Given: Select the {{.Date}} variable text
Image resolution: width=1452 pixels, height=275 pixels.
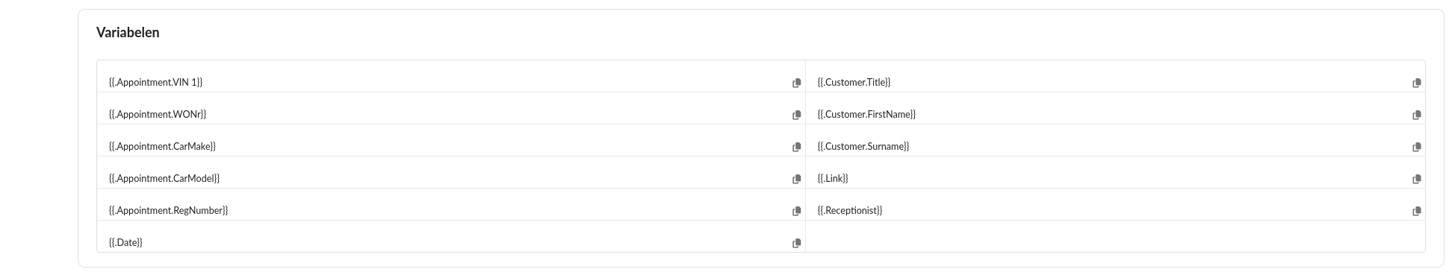Looking at the screenshot, I should (125, 242).
